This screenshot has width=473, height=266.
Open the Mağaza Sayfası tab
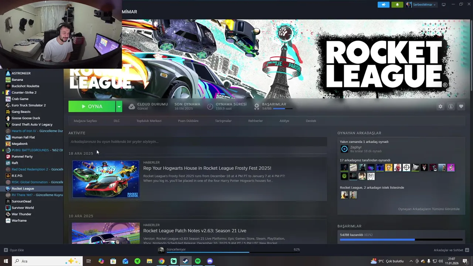pyautogui.click(x=85, y=121)
